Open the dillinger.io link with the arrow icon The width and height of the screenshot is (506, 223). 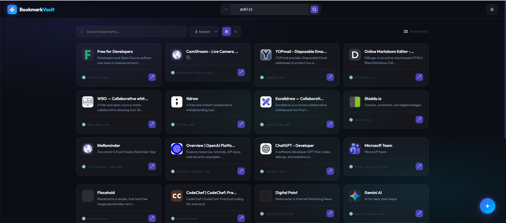pos(419,77)
